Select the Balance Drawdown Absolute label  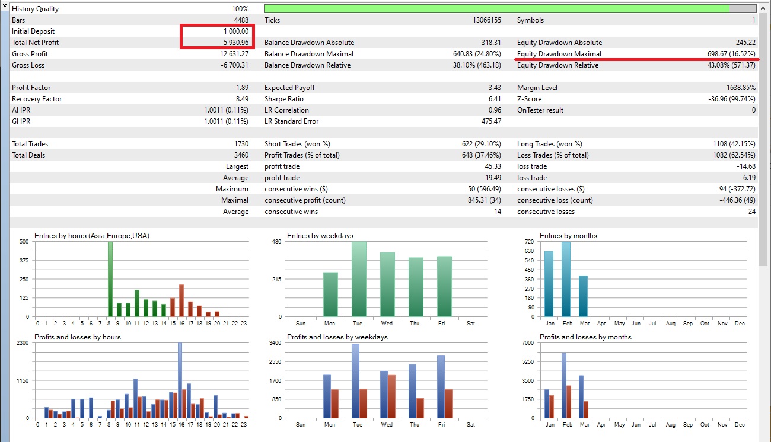click(309, 43)
